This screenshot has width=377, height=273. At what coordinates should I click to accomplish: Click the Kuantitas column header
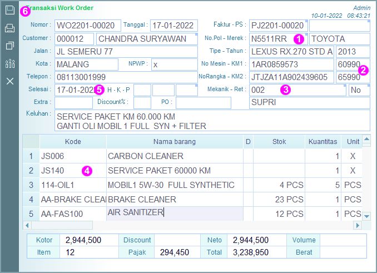(323, 142)
